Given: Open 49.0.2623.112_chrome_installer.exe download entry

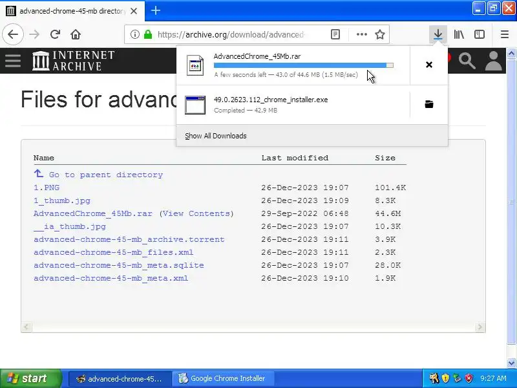Looking at the screenshot, I should 293,105.
